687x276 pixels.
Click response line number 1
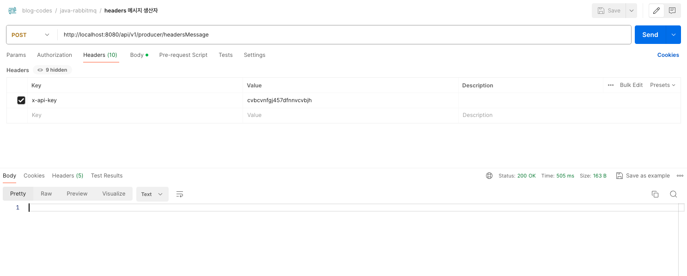(18, 208)
